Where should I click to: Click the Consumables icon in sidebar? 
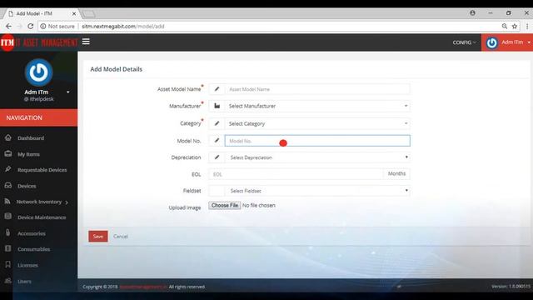click(8, 248)
